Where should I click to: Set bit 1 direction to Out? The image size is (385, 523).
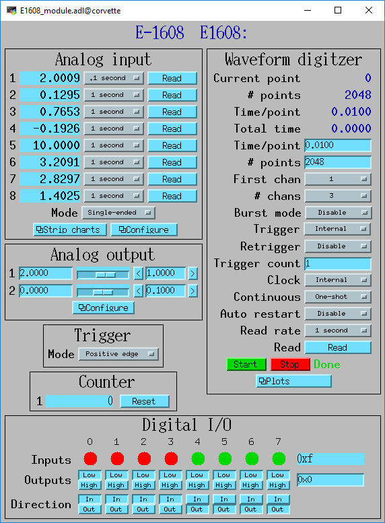116,510
